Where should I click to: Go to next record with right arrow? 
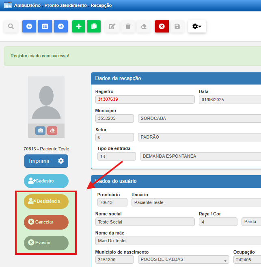pos(61,26)
